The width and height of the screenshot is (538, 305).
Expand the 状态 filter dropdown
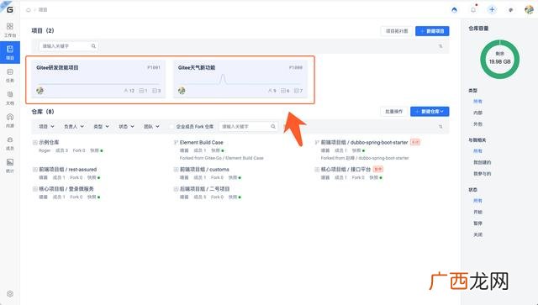[126, 127]
